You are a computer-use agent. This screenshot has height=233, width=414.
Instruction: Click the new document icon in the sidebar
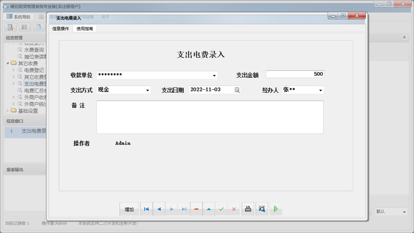(38, 27)
